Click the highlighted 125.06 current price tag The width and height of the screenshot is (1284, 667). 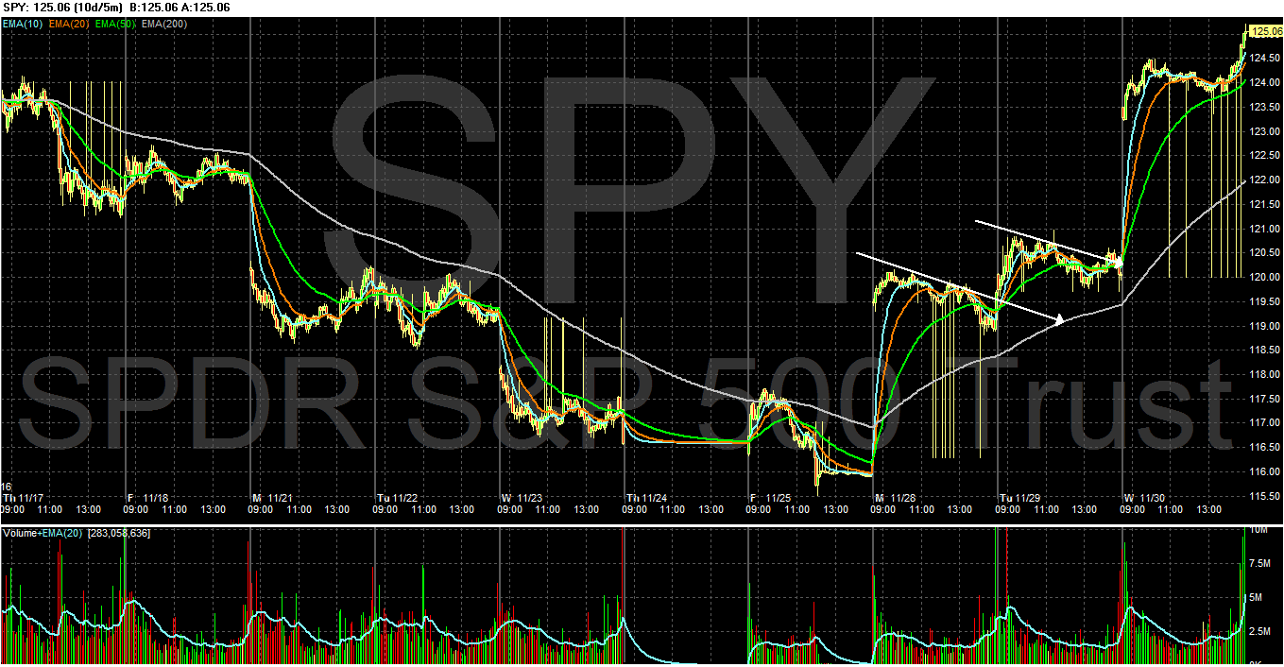tap(1265, 31)
